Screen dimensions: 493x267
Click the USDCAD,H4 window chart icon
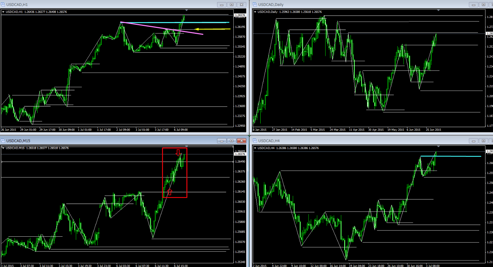coord(255,141)
